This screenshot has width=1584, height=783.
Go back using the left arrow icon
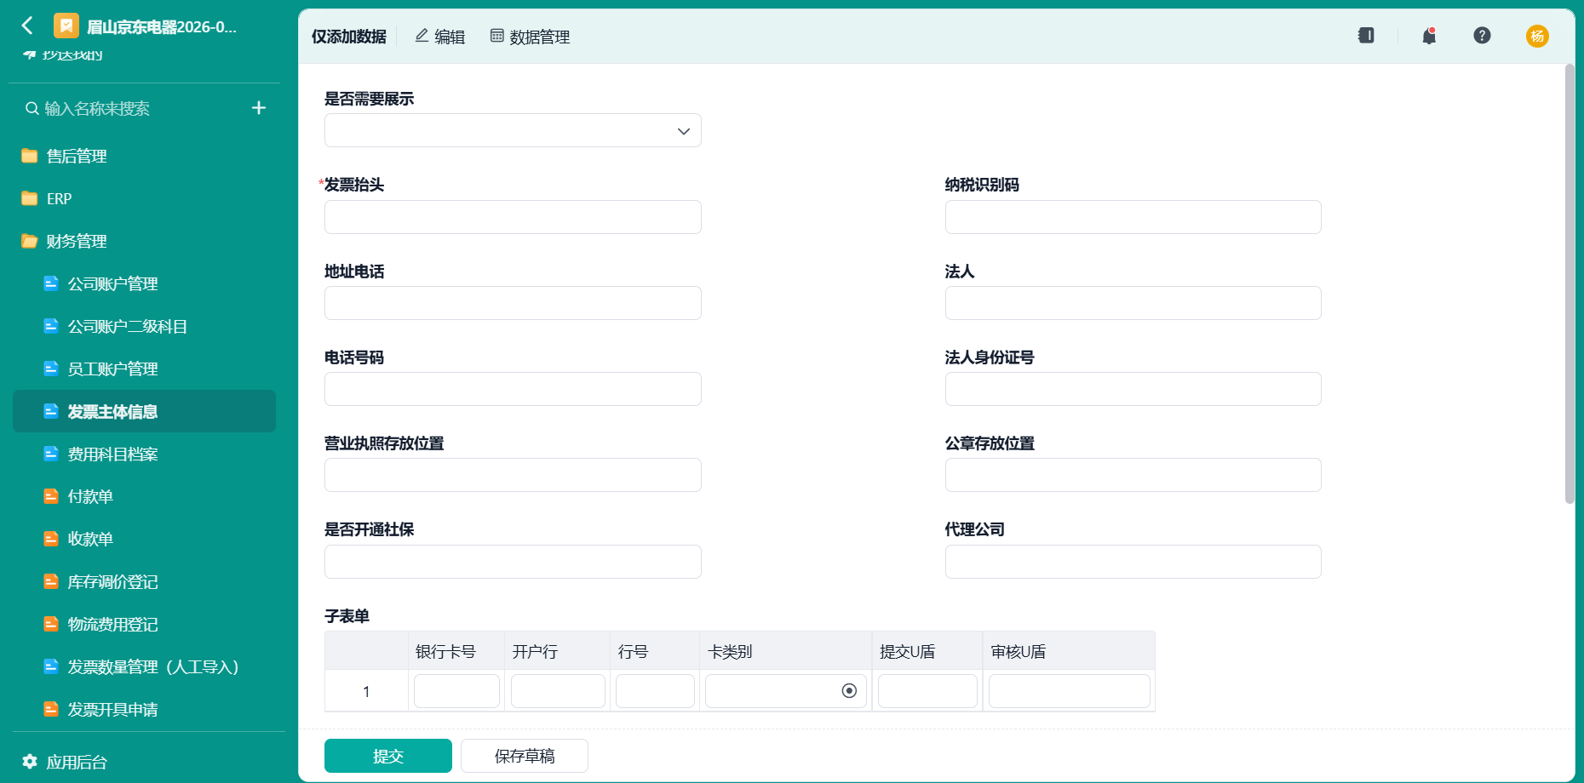click(27, 26)
